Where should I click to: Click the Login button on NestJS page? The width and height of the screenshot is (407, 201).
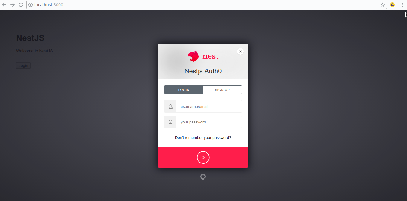[x=23, y=66]
